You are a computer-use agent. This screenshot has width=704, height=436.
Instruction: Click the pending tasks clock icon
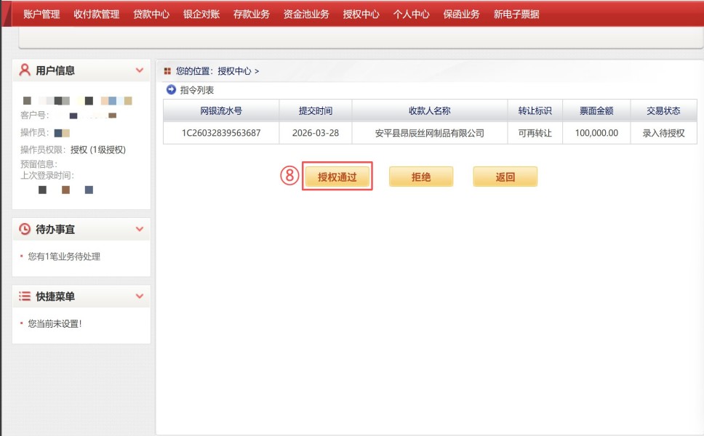[25, 229]
